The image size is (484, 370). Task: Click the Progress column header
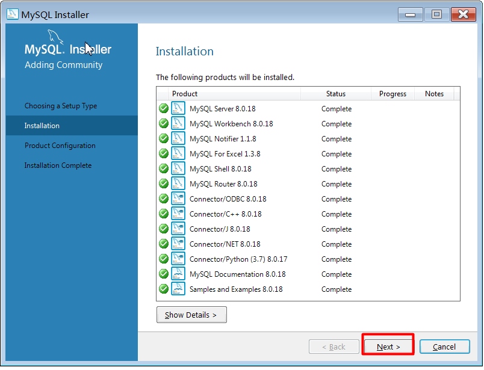click(392, 94)
